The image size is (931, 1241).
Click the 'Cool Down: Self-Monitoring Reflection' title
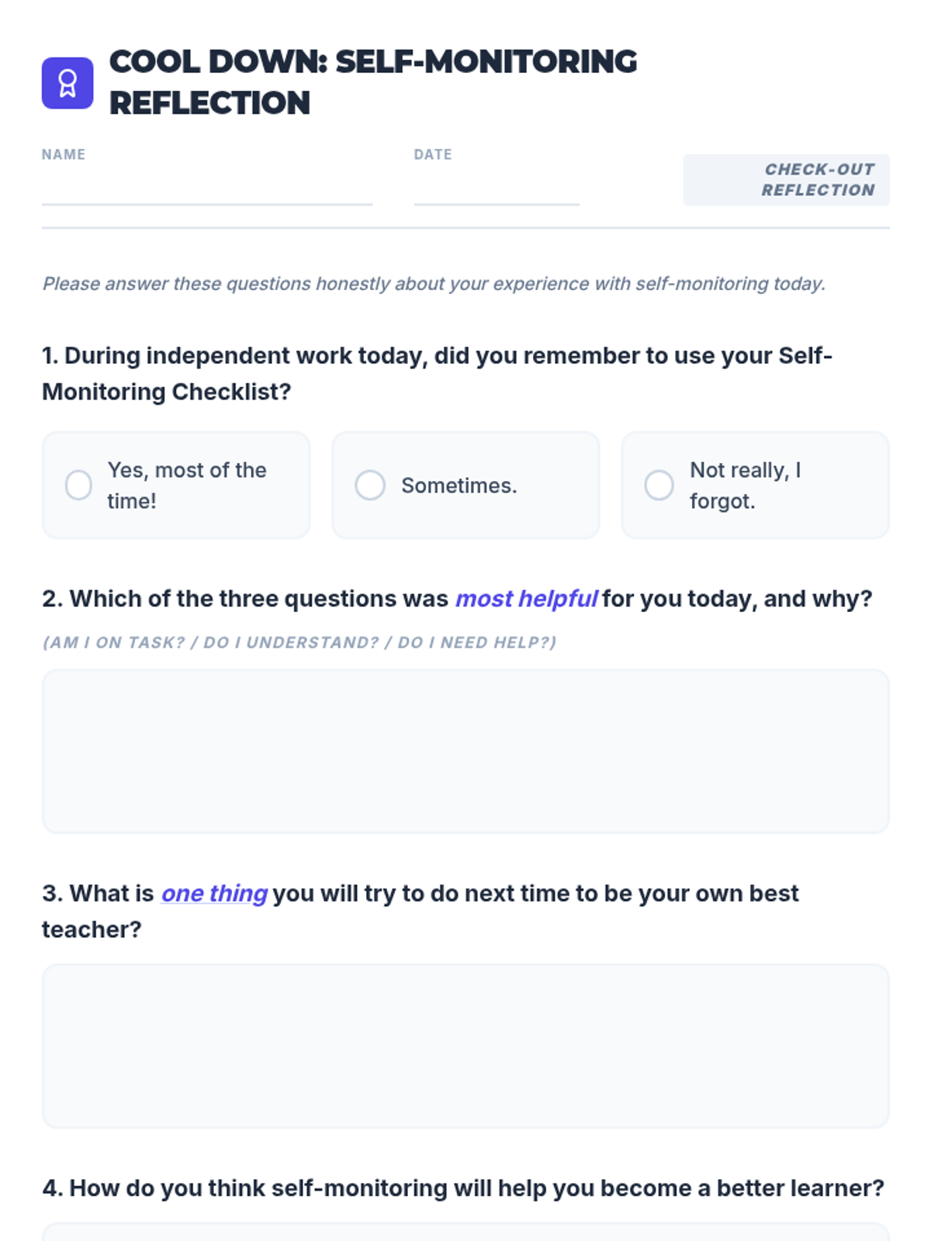click(x=373, y=82)
